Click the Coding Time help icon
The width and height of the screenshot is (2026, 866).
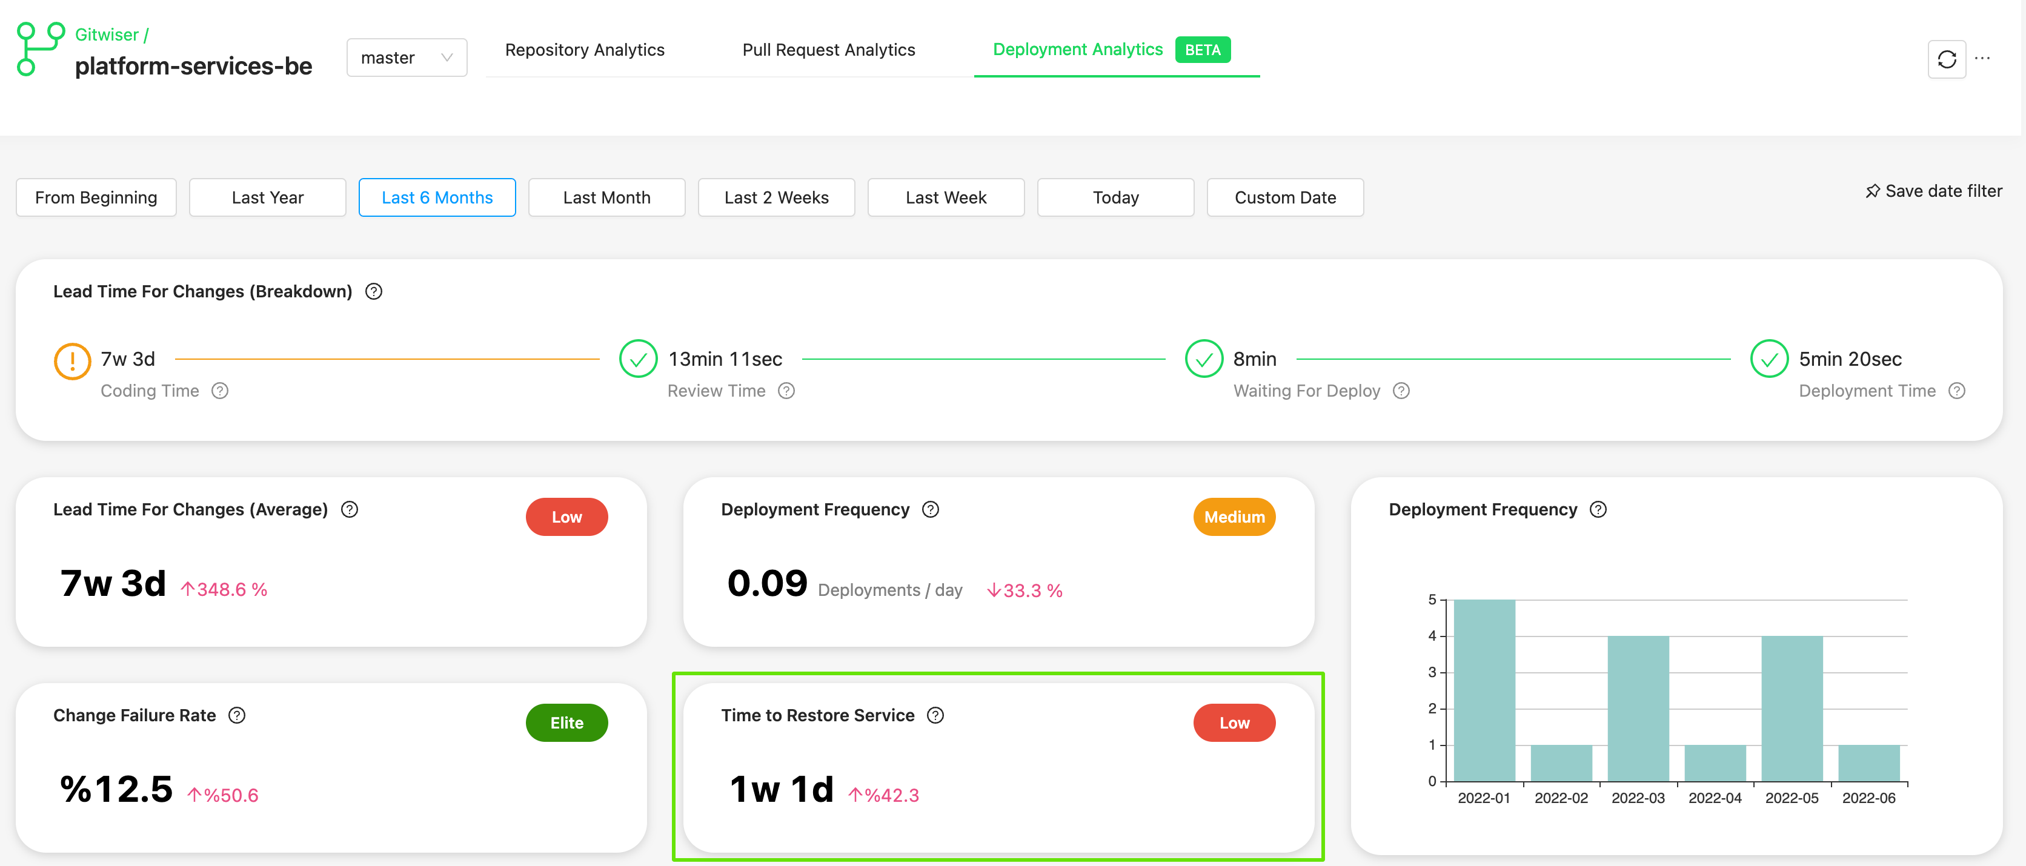[220, 391]
